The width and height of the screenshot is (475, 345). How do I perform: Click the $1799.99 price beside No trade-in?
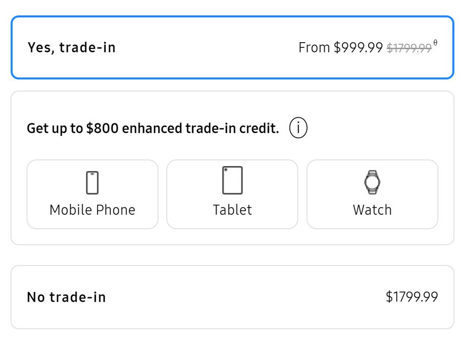coord(411,297)
